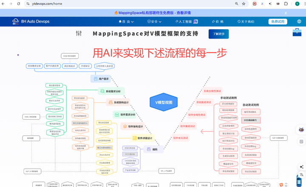Click the pink left-pointing arrow
Viewport: 306px width, 187px height.
click(207, 132)
